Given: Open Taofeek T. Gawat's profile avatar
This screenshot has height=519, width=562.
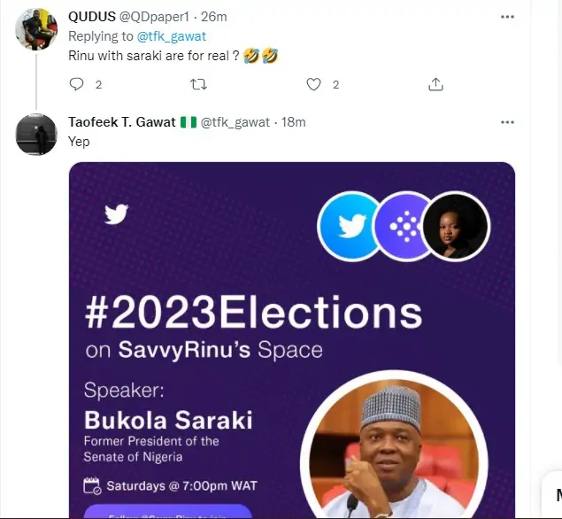Looking at the screenshot, I should 36,135.
